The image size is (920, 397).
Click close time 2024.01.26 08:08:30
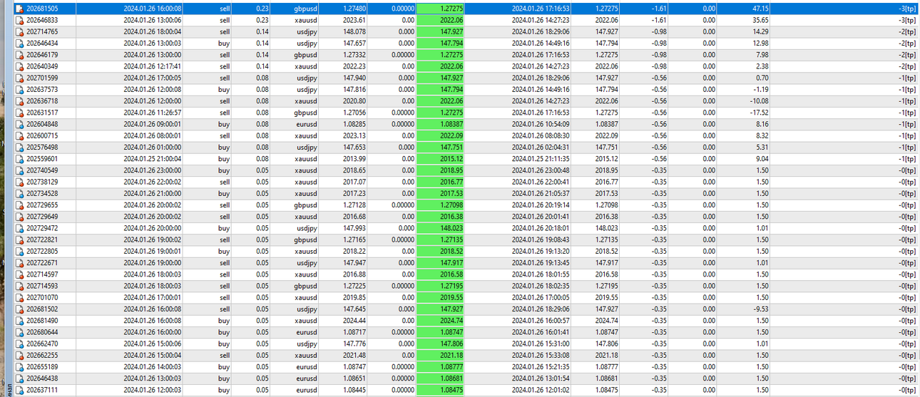[541, 135]
